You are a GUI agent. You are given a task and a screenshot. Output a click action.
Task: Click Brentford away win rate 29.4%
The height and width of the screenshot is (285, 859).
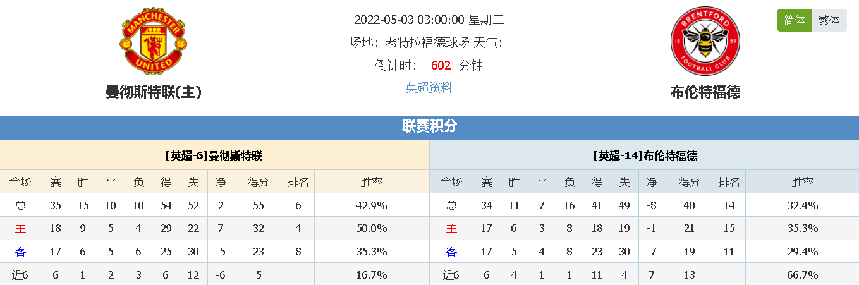tap(803, 252)
